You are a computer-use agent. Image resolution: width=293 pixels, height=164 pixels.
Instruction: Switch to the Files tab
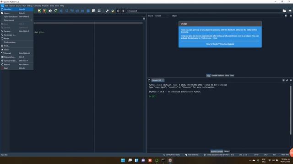pyautogui.click(x=232, y=76)
